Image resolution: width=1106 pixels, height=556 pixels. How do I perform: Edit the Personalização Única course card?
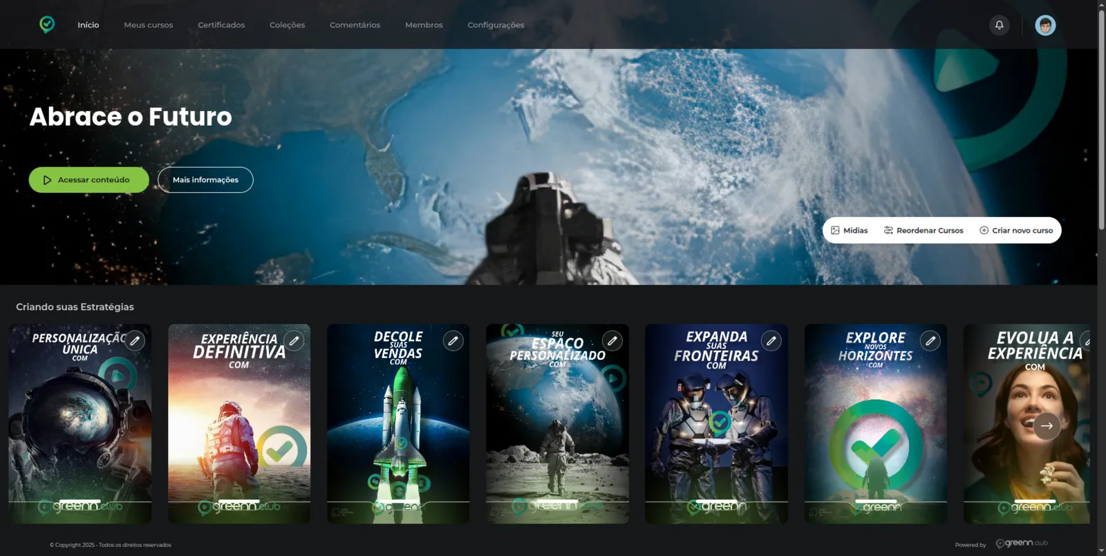coord(135,341)
